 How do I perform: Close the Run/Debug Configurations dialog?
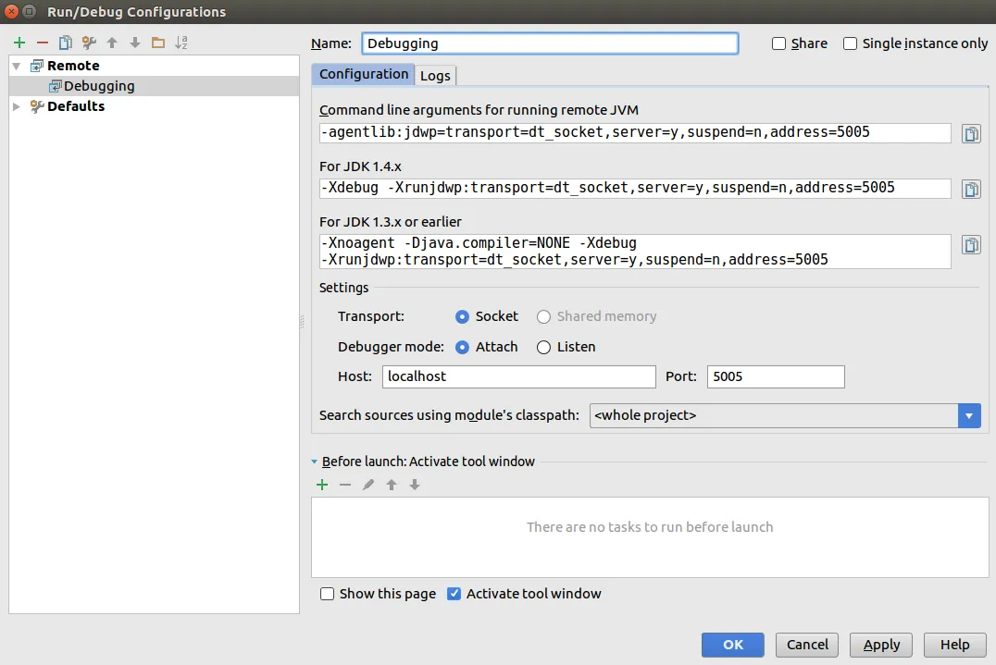[x=11, y=11]
